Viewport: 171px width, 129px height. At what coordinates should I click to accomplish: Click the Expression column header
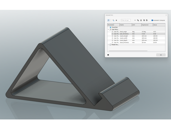(x=146, y=25)
